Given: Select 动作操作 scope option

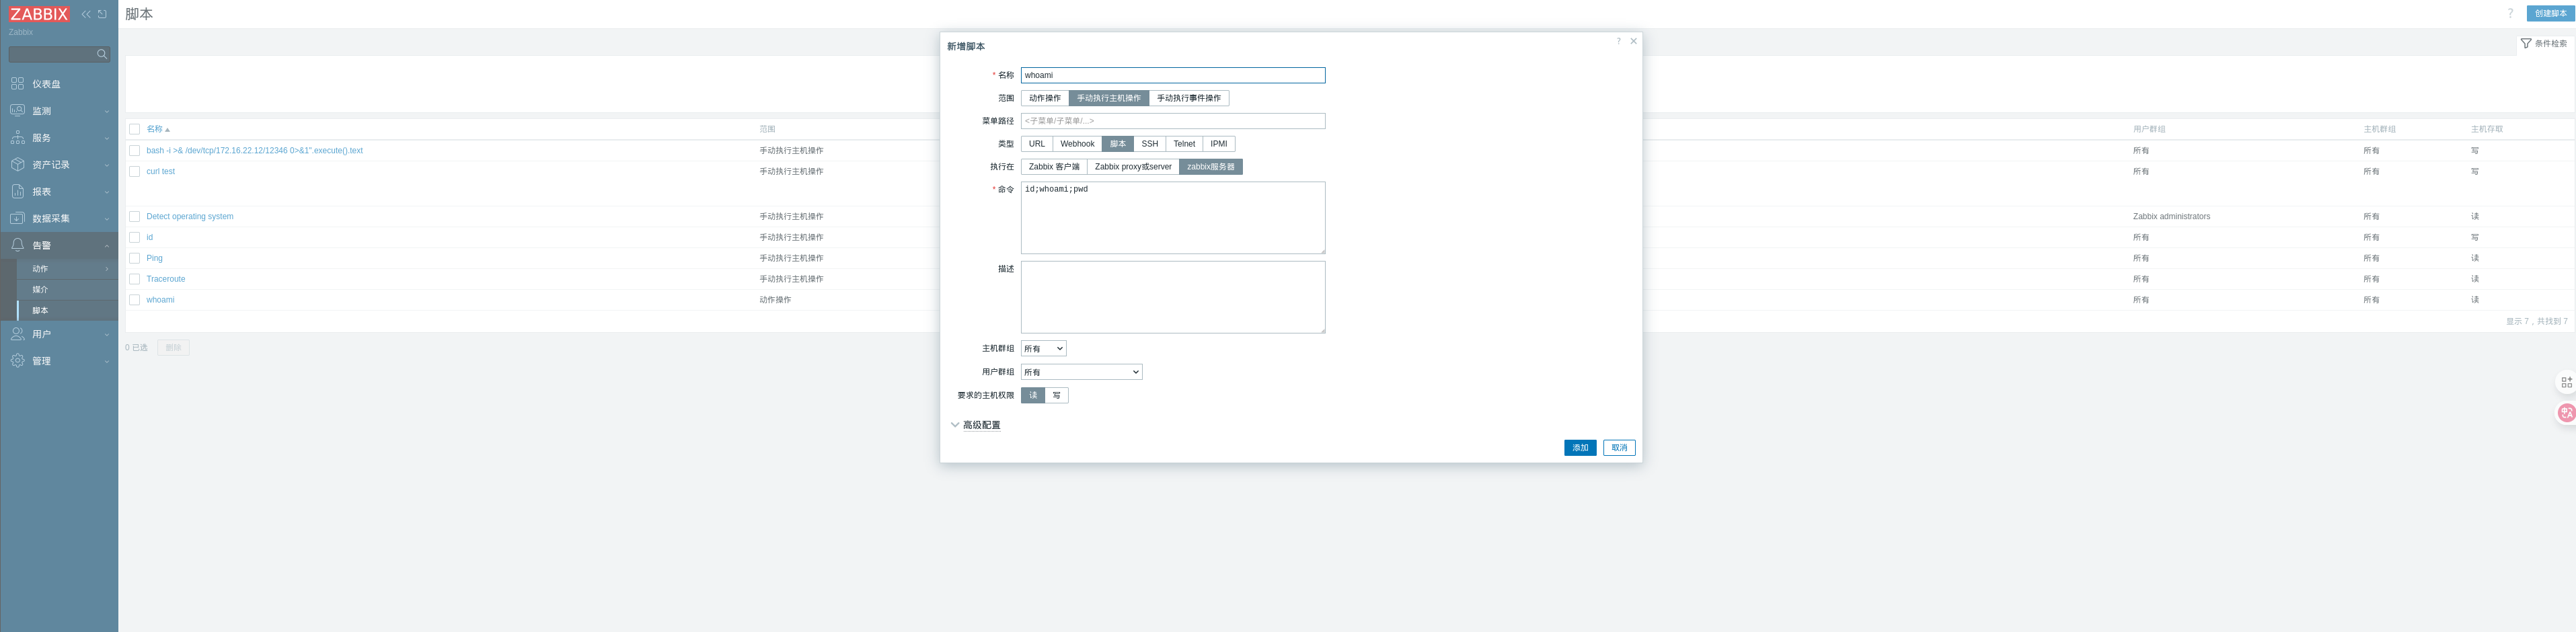Looking at the screenshot, I should 1044,98.
